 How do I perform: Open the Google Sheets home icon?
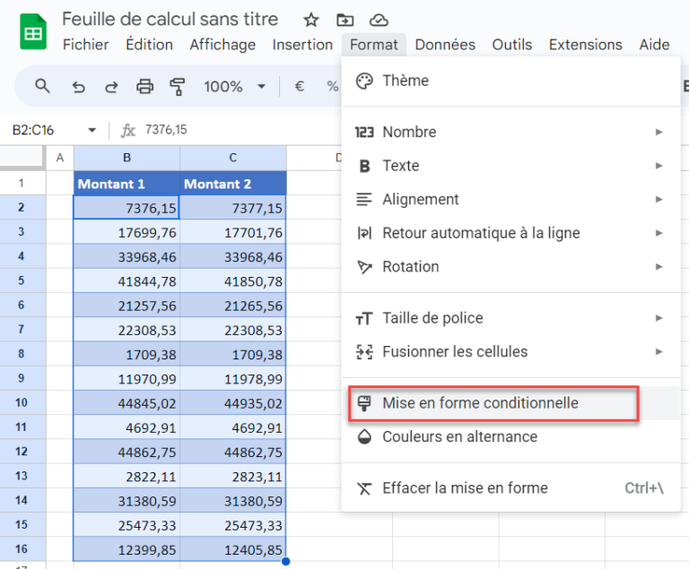coord(33,31)
